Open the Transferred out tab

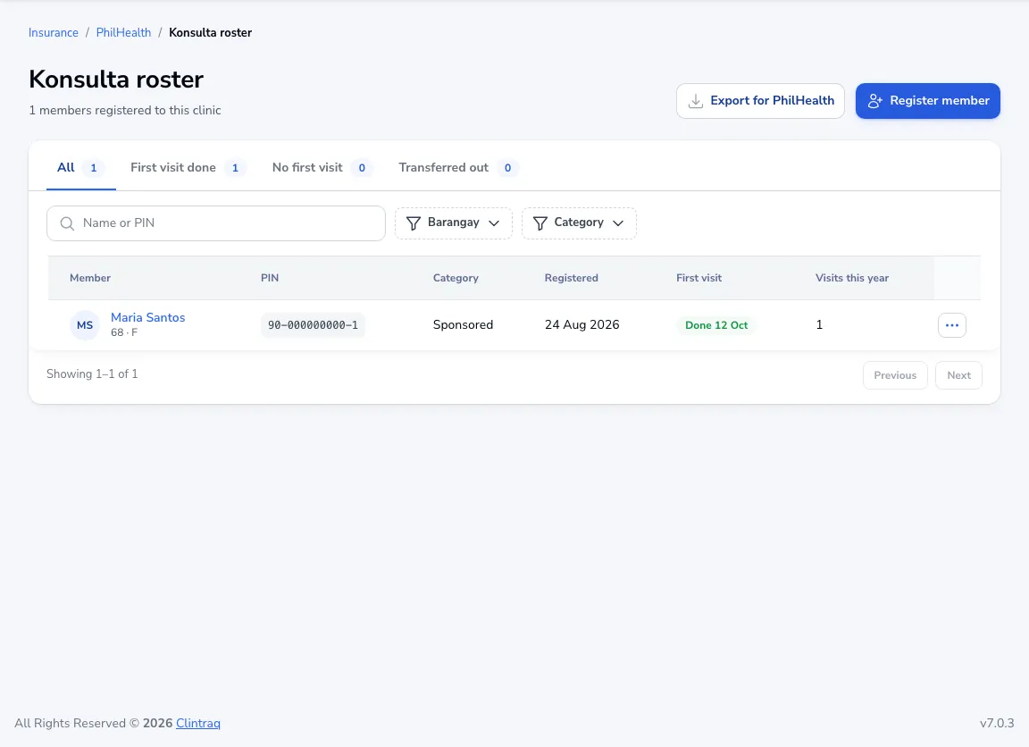(458, 167)
